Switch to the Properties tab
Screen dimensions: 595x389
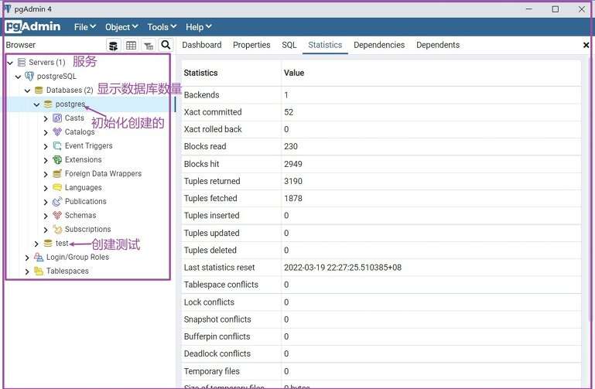pos(251,45)
